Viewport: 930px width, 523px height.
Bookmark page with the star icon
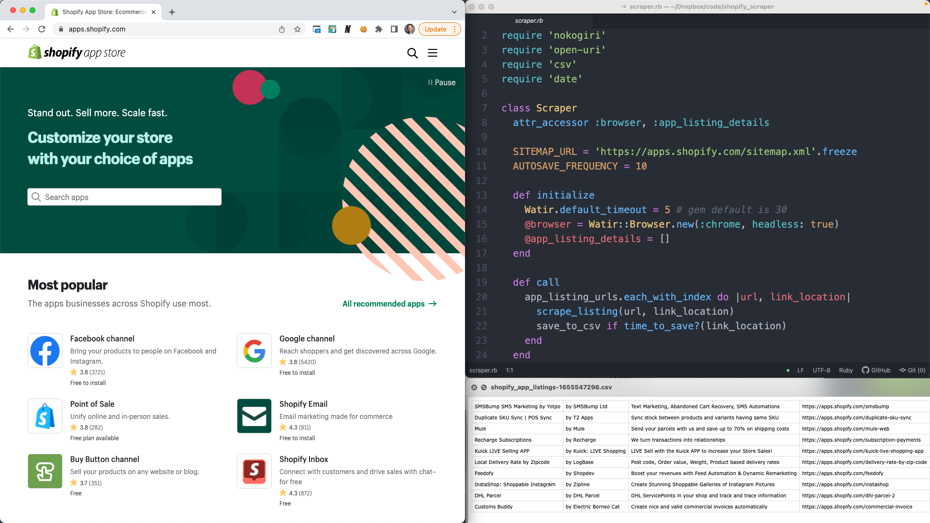pyautogui.click(x=297, y=30)
